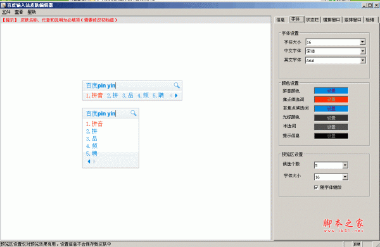Click candidate 4.频 in horizontal preview
Screen dimensions: 380x247
point(143,96)
